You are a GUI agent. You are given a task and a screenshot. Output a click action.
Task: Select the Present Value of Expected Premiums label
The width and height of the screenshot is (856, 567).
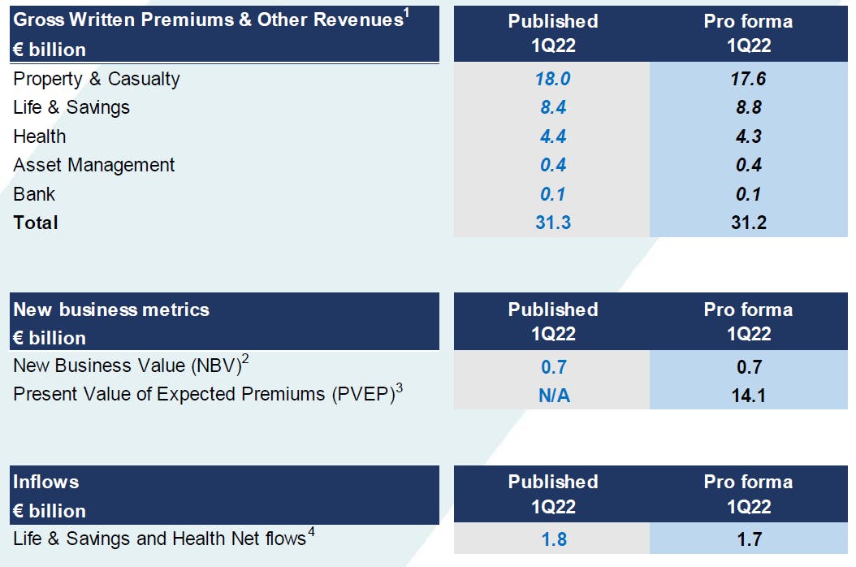pyautogui.click(x=208, y=393)
